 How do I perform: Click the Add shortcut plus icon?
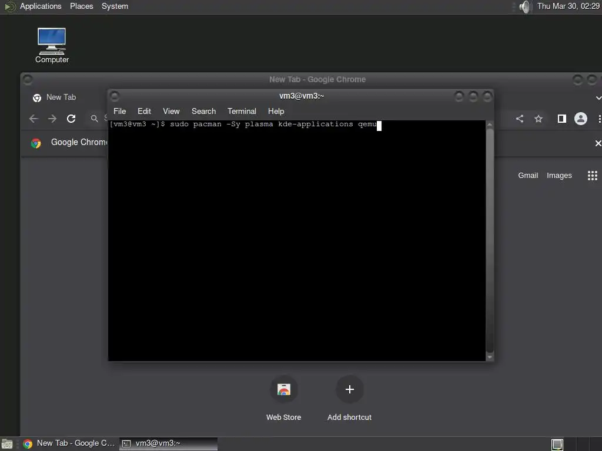tap(349, 389)
